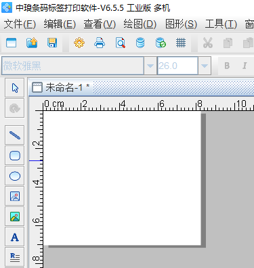Save the label with the floppy icon
The image size is (254, 268).
[52, 43]
